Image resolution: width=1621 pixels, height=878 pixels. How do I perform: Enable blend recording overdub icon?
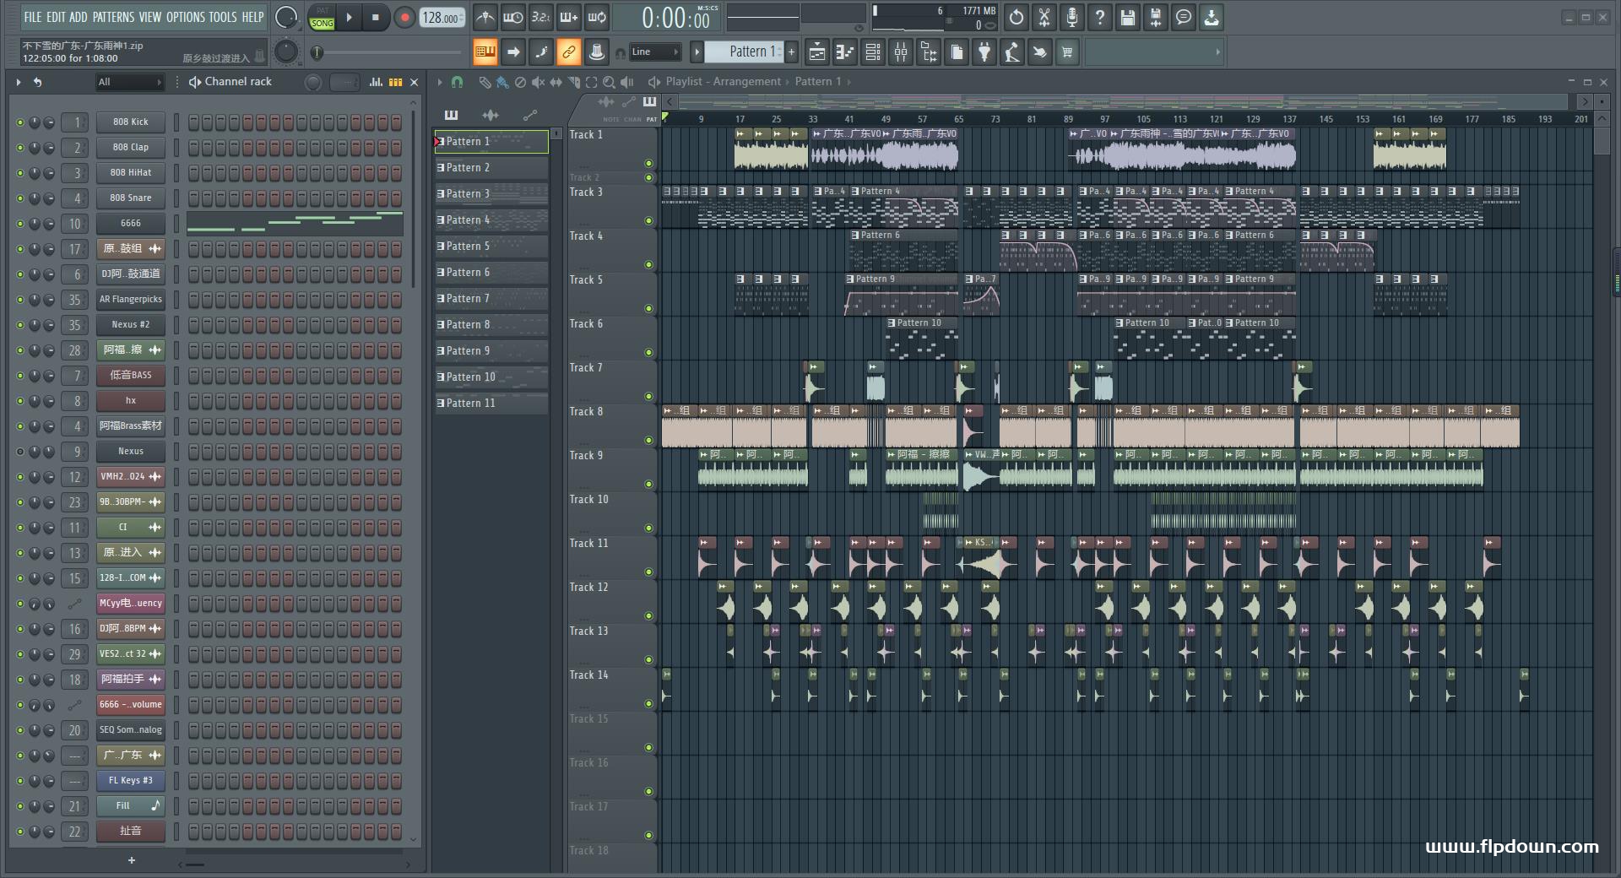(569, 17)
